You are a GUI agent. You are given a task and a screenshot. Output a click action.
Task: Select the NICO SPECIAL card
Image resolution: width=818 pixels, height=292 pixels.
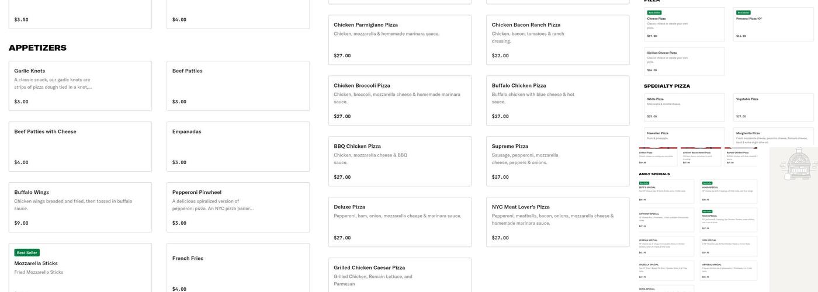(729, 220)
